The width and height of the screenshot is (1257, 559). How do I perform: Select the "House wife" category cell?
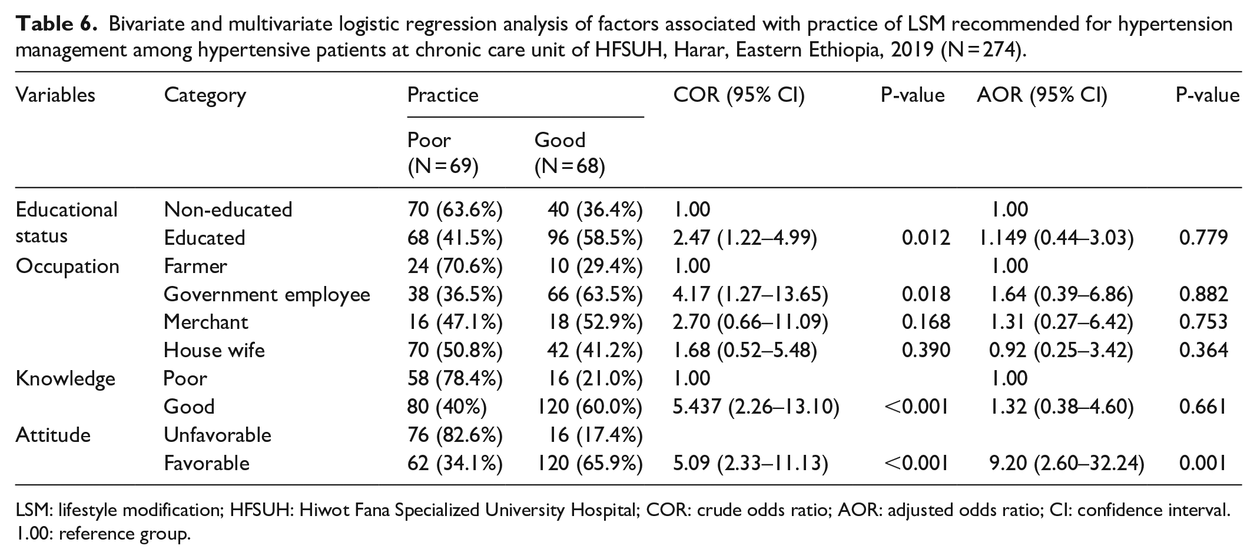click(214, 350)
